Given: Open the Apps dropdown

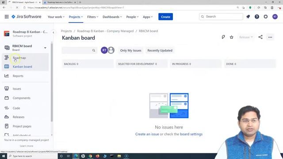Looking at the screenshot, I should tap(148, 17).
